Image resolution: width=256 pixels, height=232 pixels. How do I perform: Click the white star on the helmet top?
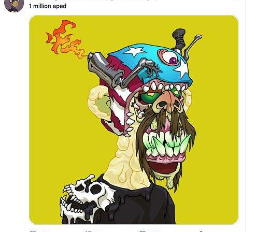point(135,51)
